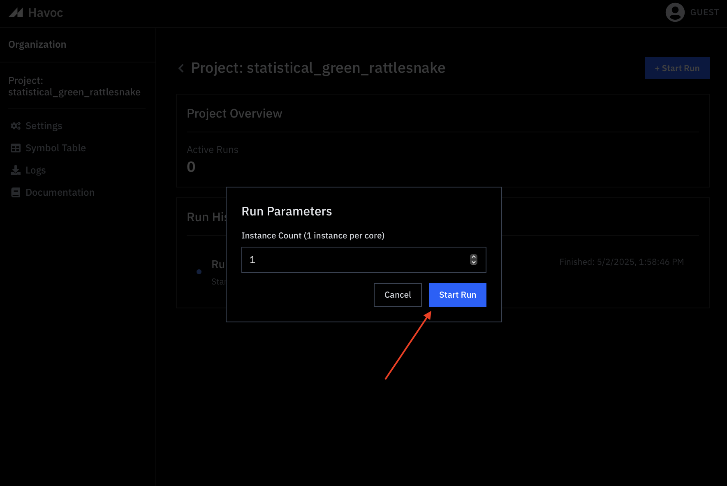Open the Symbol Table label link
The height and width of the screenshot is (486, 727).
[56, 148]
